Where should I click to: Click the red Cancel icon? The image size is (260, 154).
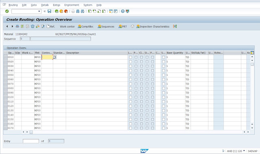[66, 11]
